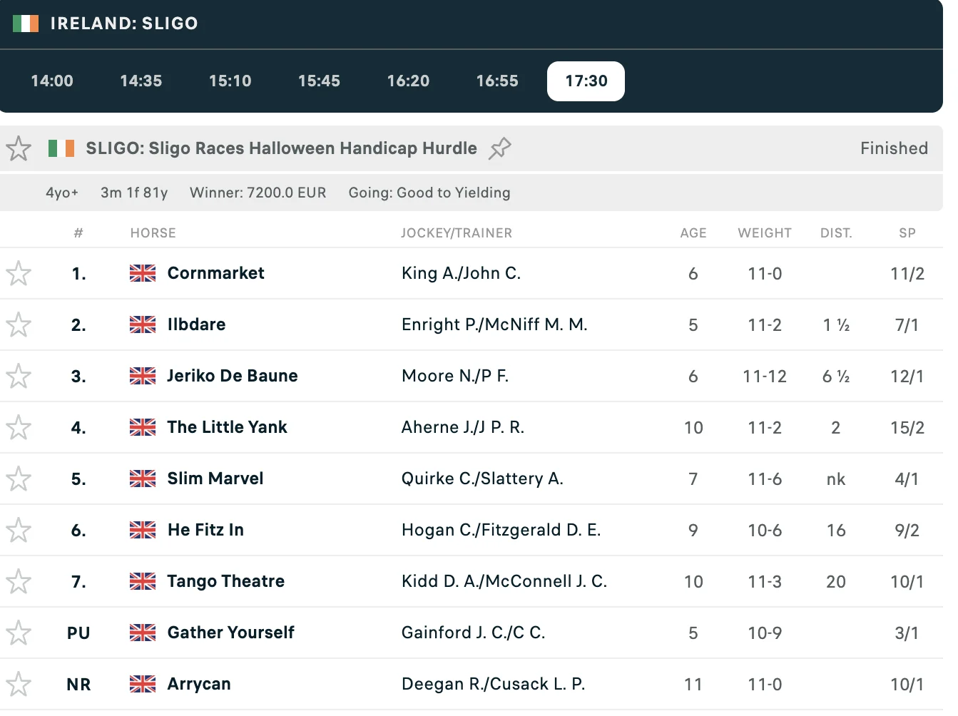The image size is (958, 716).
Task: Star The Little Yank row
Action: click(19, 427)
